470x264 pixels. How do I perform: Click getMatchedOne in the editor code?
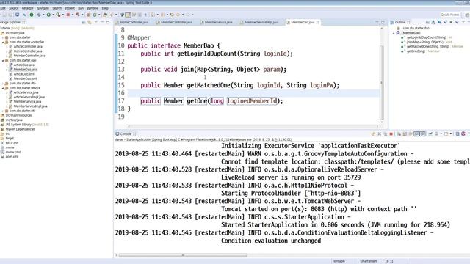click(x=209, y=85)
